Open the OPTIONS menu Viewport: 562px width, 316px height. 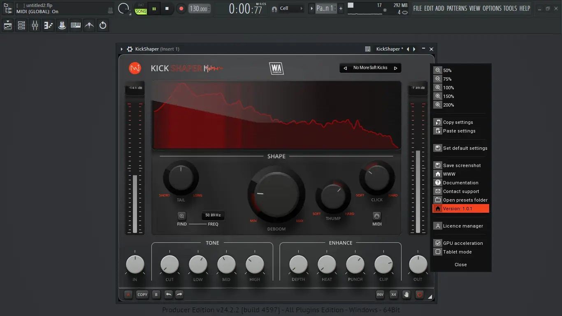pyautogui.click(x=492, y=8)
